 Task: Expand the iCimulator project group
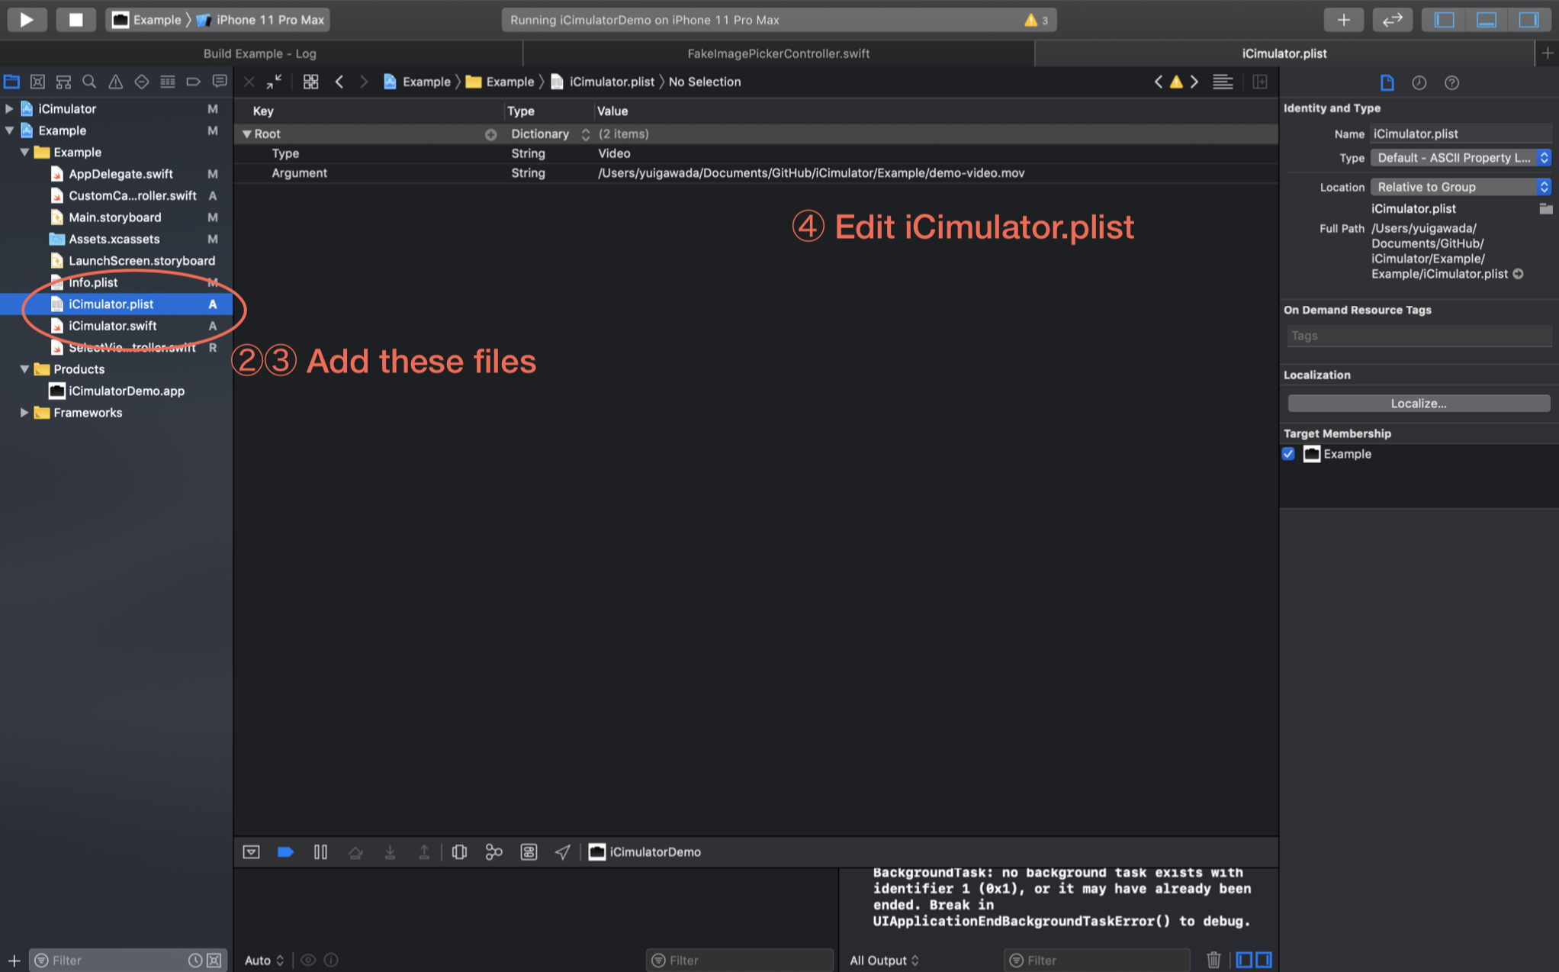(9, 109)
